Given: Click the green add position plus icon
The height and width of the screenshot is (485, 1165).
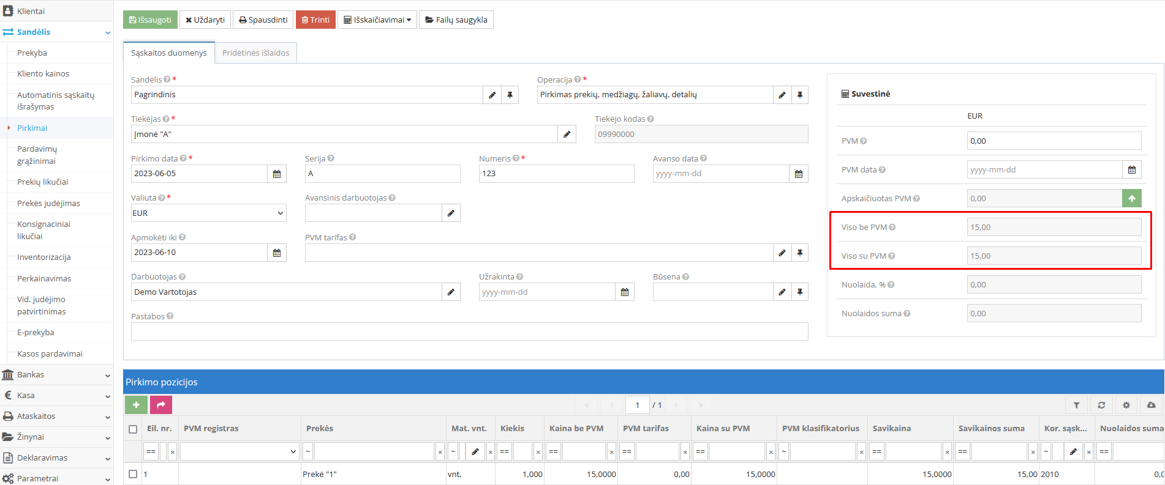Looking at the screenshot, I should click(x=136, y=405).
